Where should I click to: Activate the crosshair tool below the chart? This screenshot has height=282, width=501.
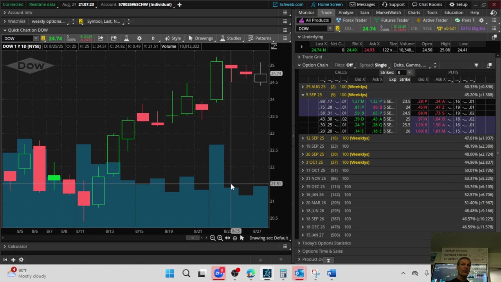coord(235,238)
